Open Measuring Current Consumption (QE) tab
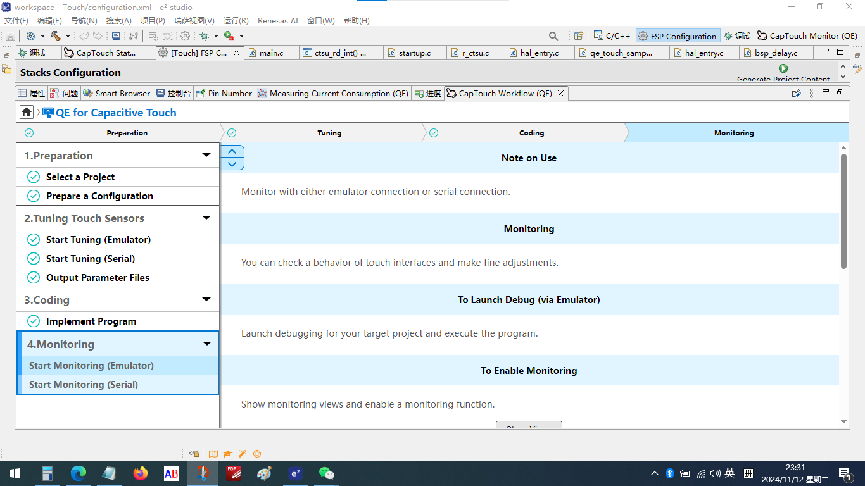Viewport: 865px width, 486px height. click(333, 93)
